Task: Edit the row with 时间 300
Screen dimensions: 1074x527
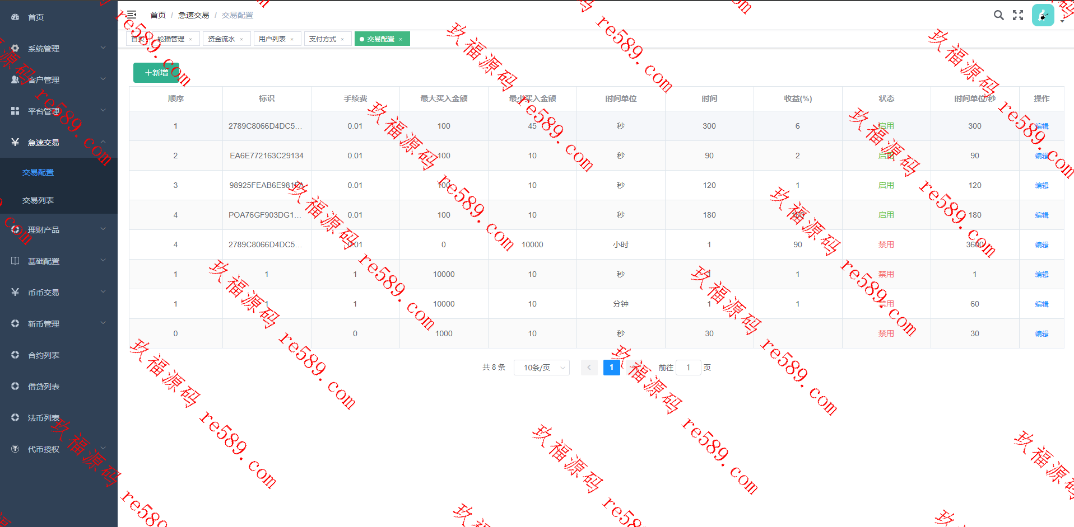Action: pyautogui.click(x=1042, y=126)
